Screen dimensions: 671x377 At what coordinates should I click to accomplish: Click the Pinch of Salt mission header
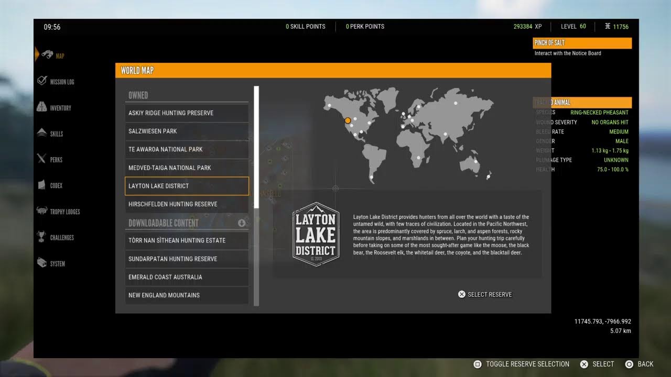pos(582,43)
